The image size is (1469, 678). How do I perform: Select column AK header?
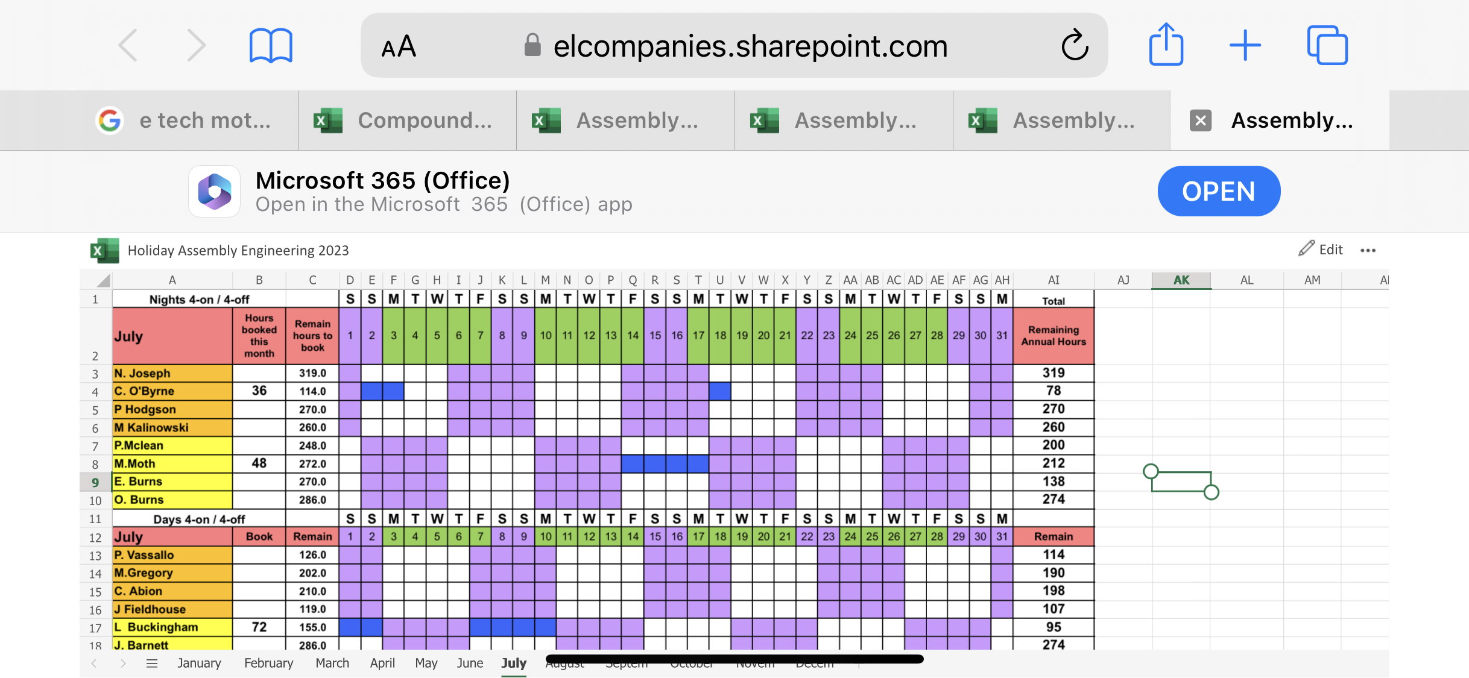pyautogui.click(x=1181, y=280)
